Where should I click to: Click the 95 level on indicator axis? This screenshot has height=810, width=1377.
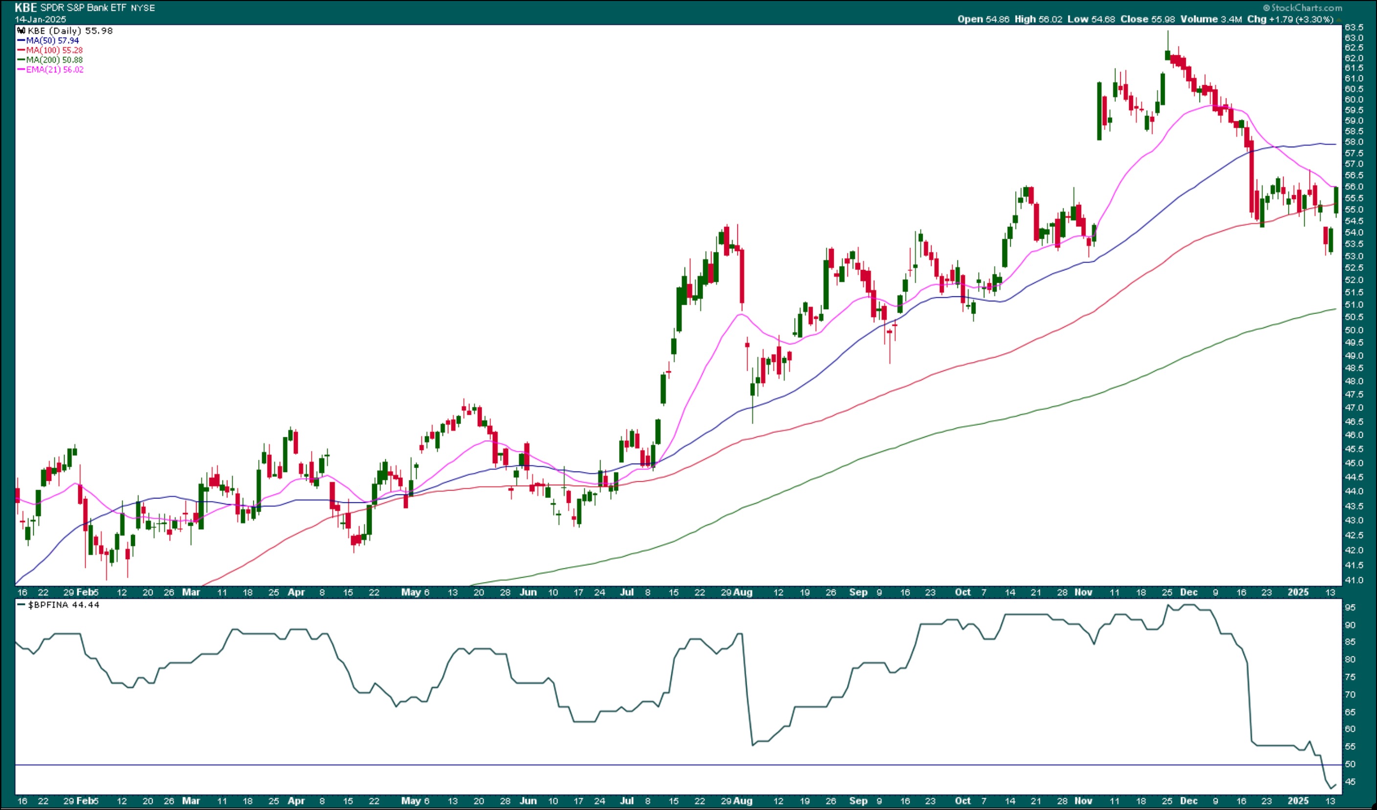[1350, 608]
